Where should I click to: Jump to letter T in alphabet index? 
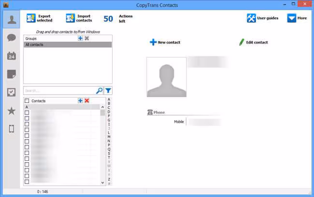click(109, 157)
